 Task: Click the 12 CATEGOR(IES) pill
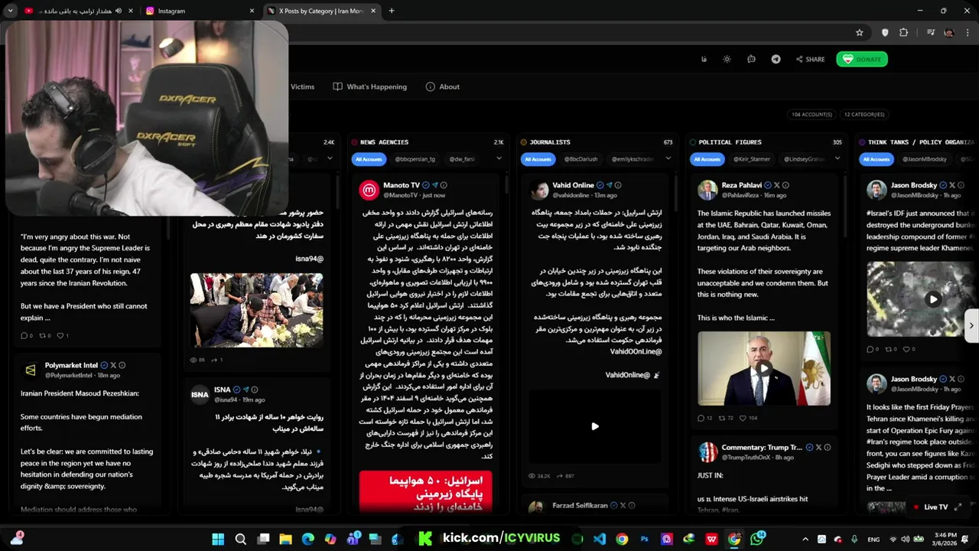pyautogui.click(x=864, y=114)
